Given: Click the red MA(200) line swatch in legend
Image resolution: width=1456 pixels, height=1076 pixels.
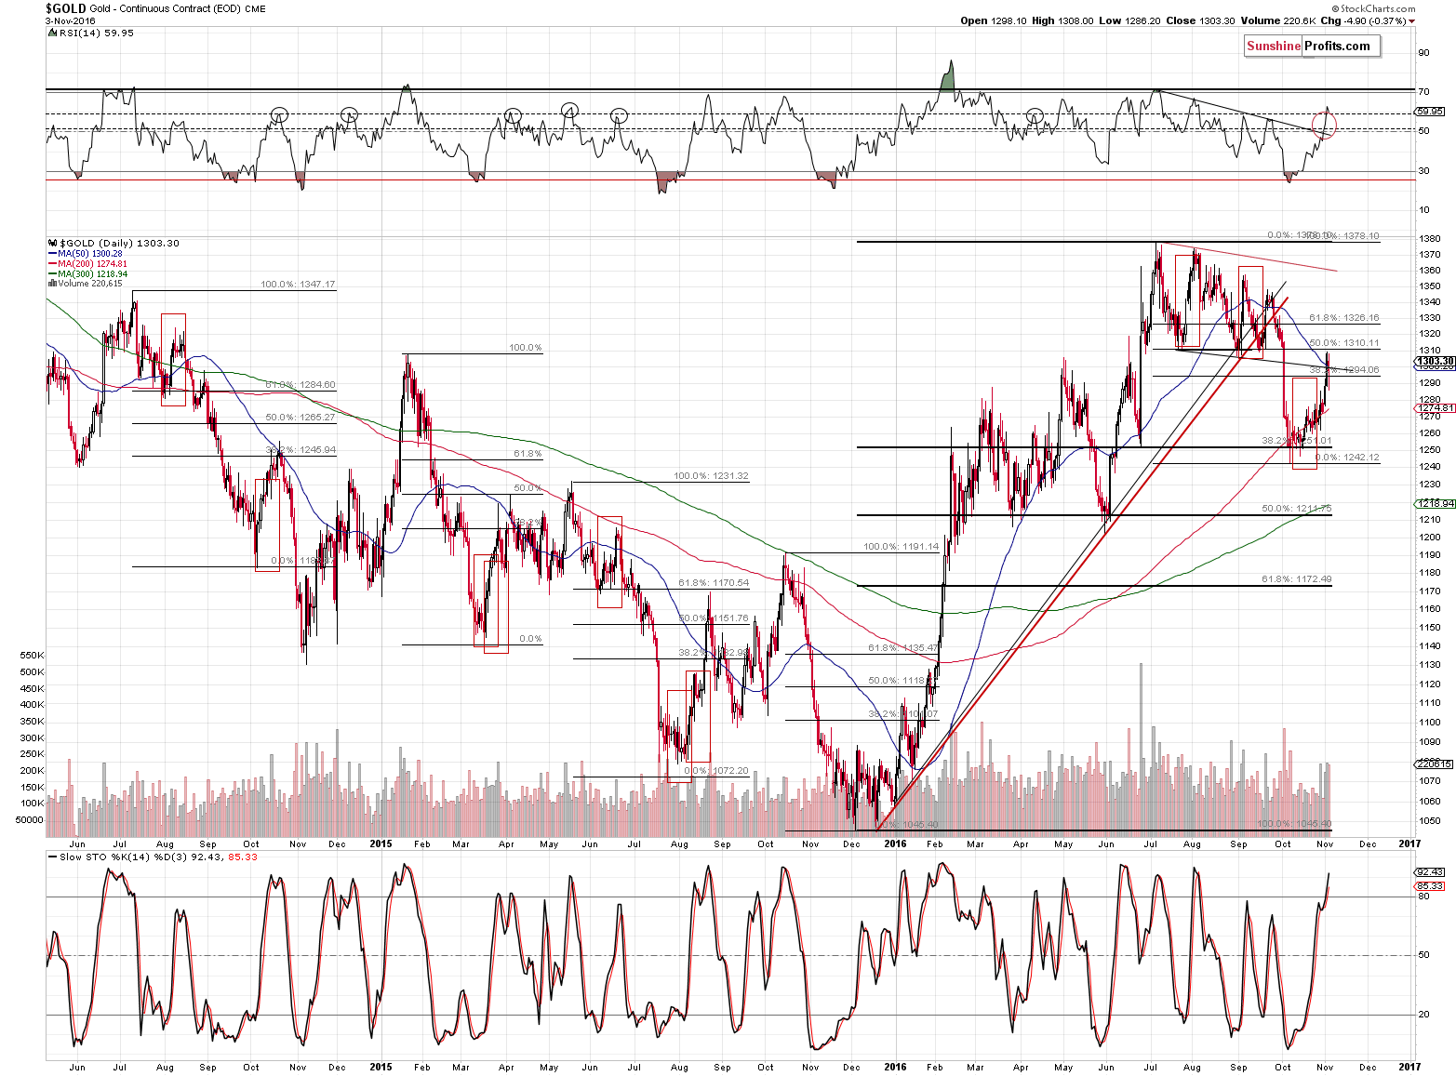Looking at the screenshot, I should pos(52,264).
